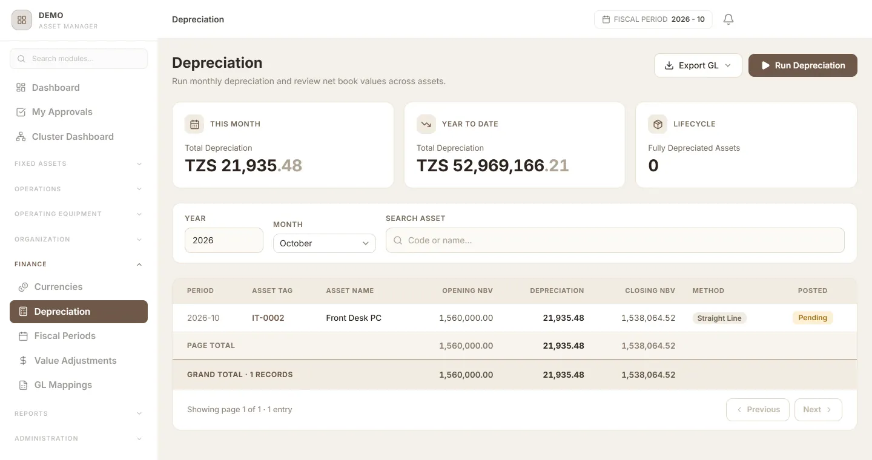Click the Search modules box

coord(79,59)
